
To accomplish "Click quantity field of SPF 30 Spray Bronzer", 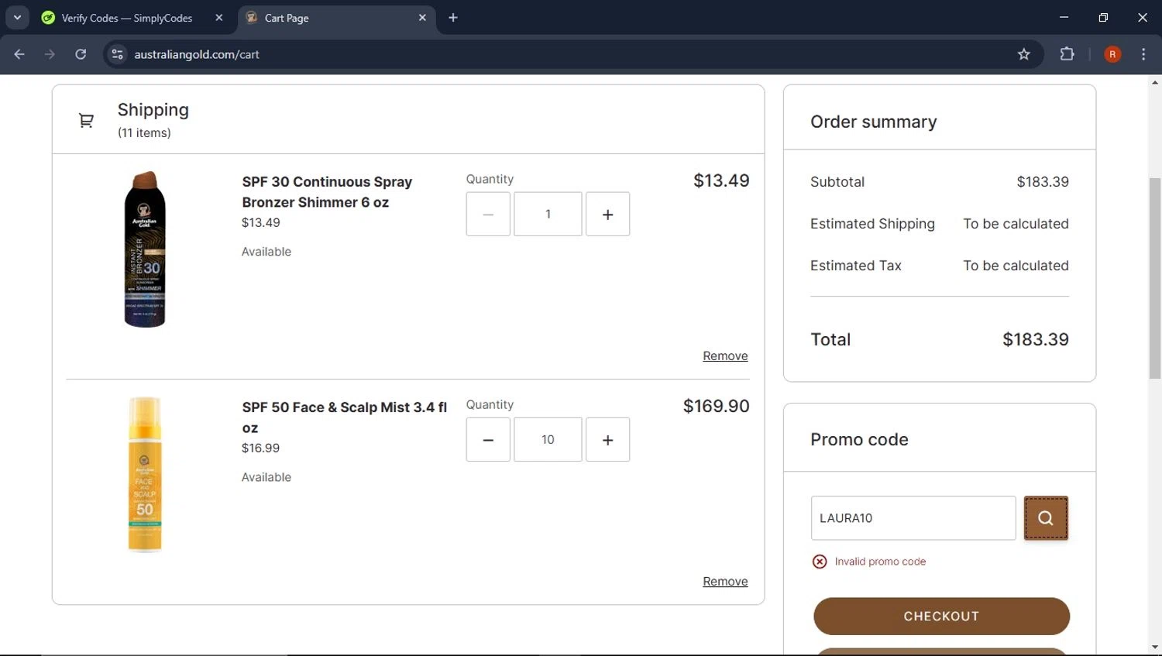I will pos(548,214).
